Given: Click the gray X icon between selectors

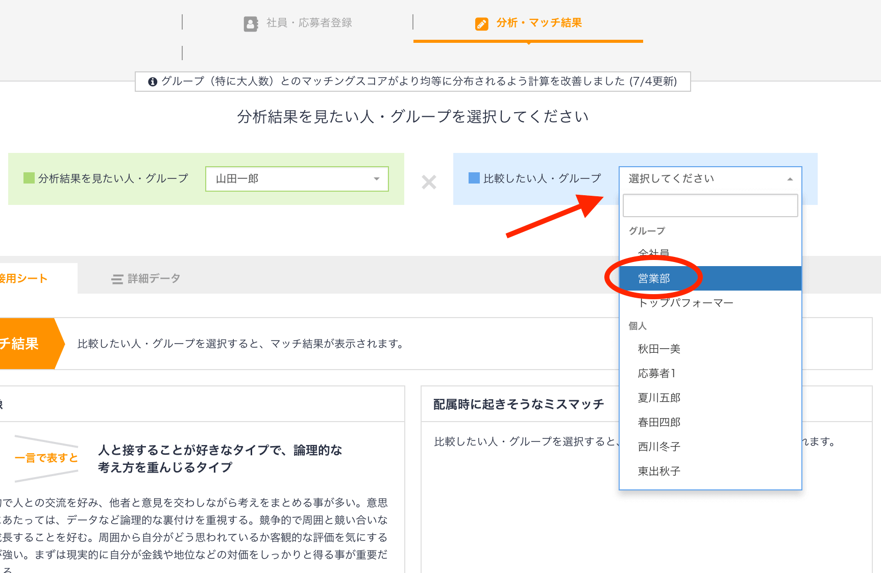Looking at the screenshot, I should click(429, 182).
